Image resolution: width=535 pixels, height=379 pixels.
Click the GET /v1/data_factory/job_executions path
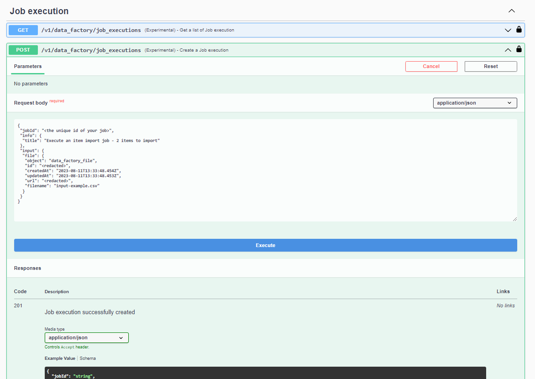[x=91, y=30]
